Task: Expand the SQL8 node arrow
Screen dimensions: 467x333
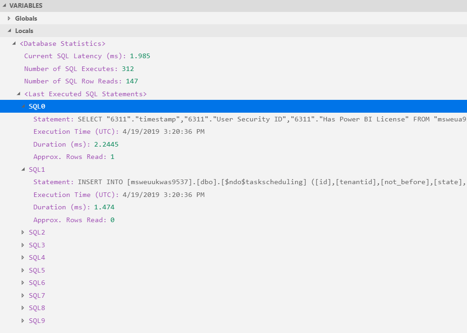Action: (23, 308)
